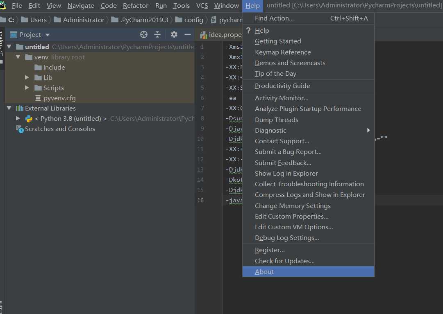
Task: Click the locate/scroll-from-source target icon
Action: [x=144, y=35]
